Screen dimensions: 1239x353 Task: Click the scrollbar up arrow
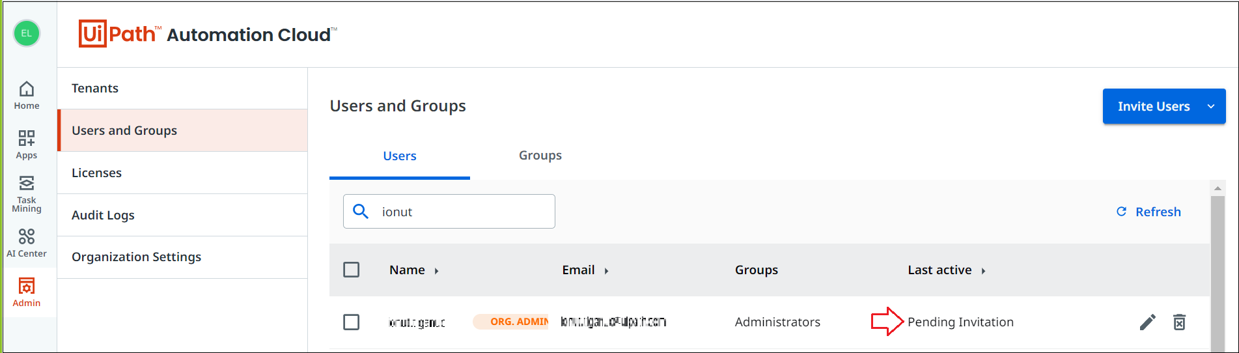[x=1218, y=188]
